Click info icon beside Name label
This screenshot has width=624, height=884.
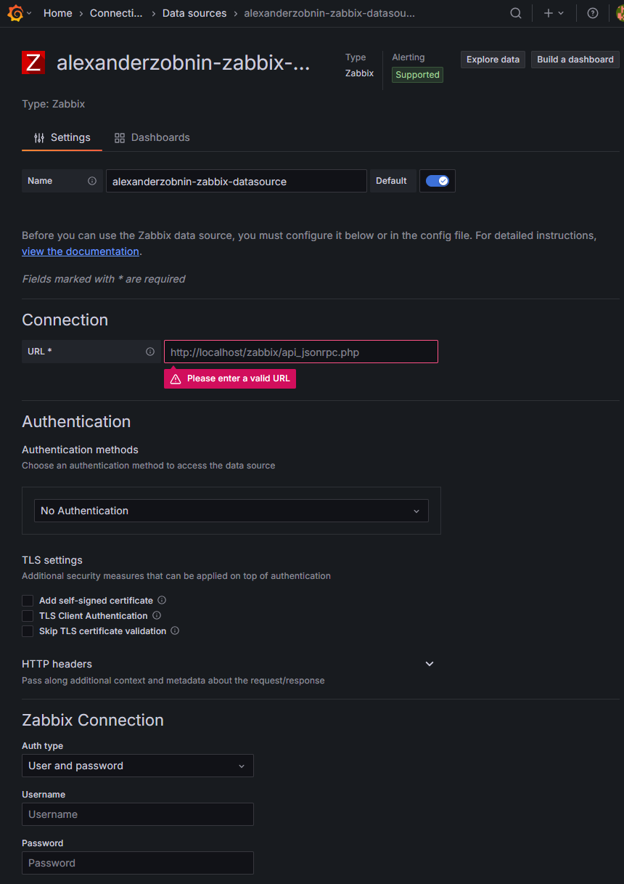[92, 181]
